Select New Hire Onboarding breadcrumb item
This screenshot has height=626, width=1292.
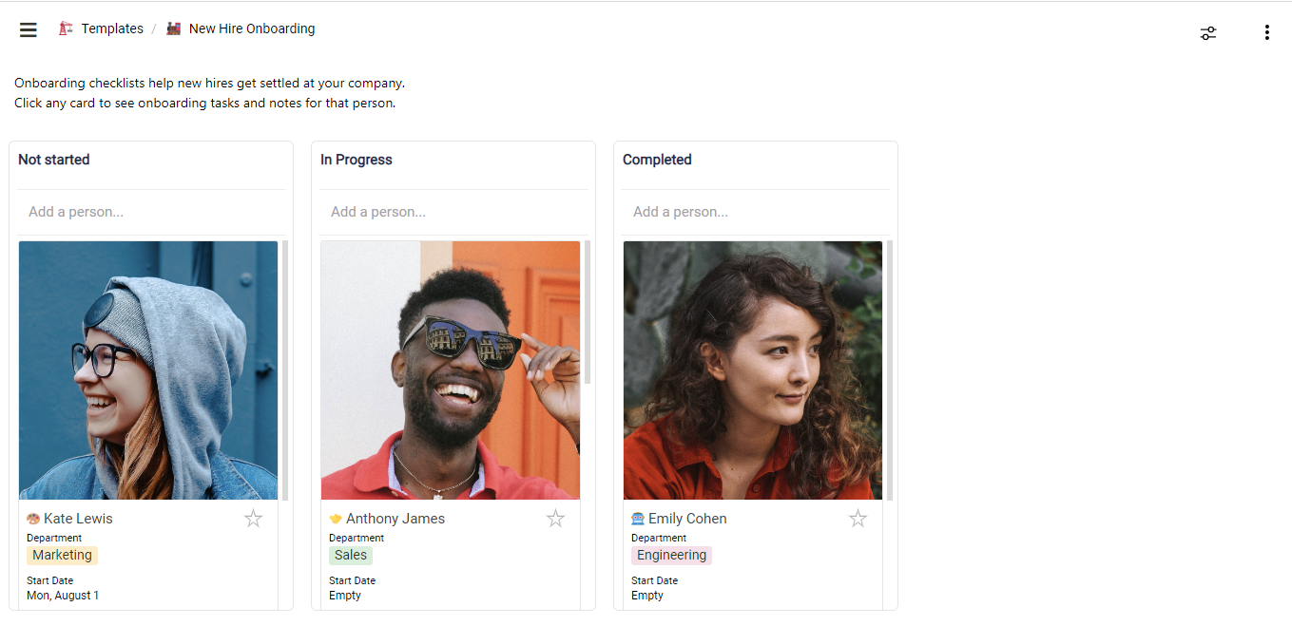click(252, 28)
